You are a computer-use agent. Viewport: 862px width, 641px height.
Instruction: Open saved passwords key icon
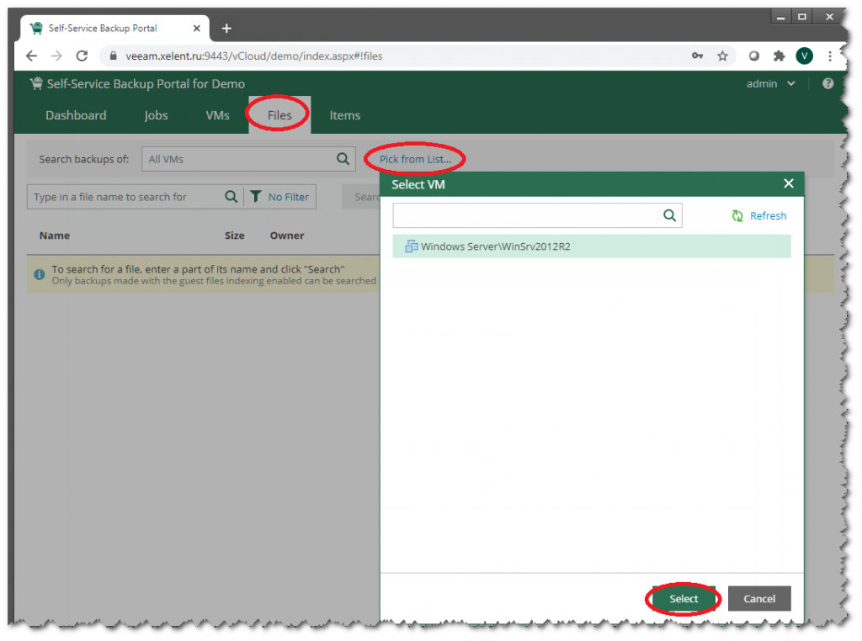click(x=697, y=56)
